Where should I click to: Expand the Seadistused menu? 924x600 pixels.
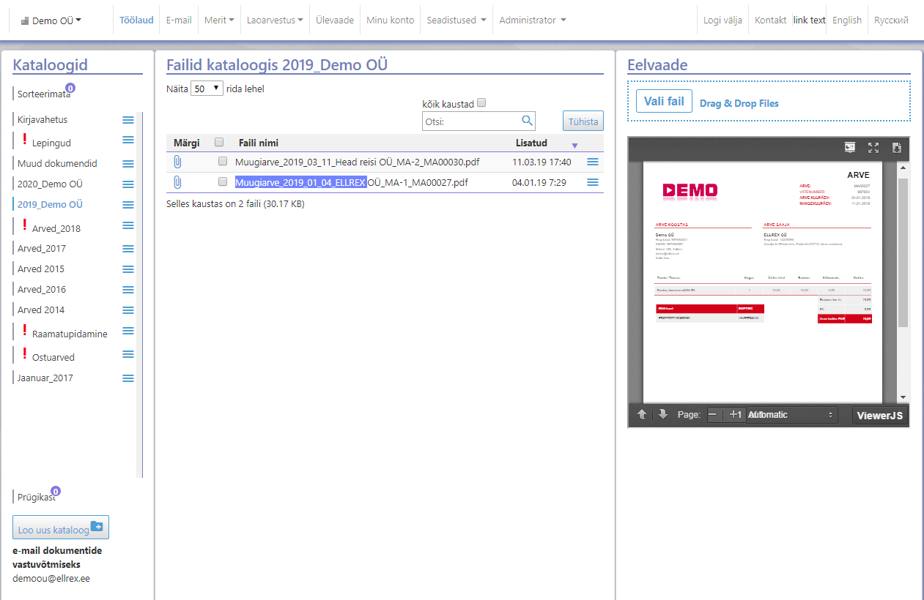pyautogui.click(x=457, y=20)
